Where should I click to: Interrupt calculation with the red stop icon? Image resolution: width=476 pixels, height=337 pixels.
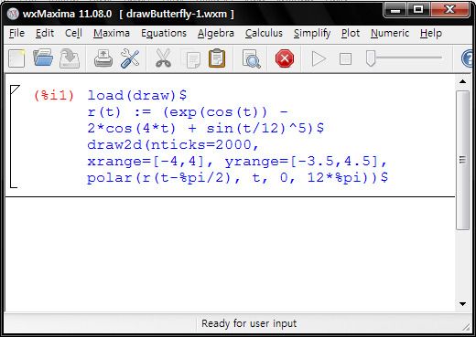(x=285, y=58)
